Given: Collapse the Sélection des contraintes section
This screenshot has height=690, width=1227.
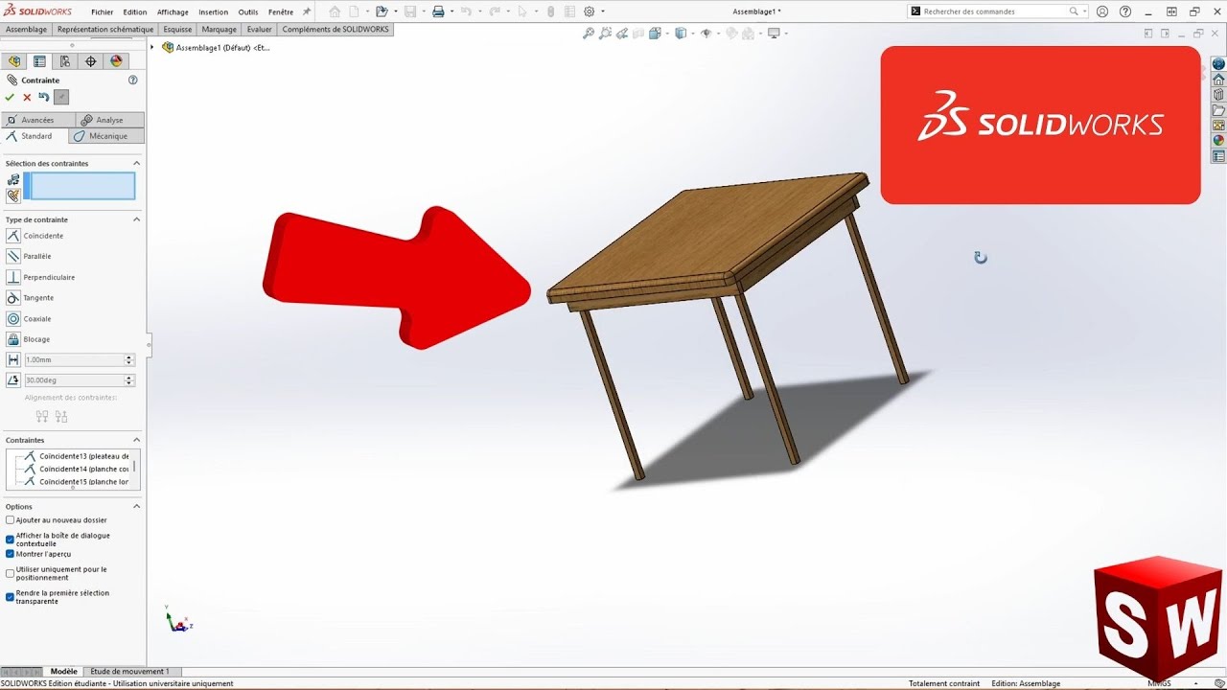Looking at the screenshot, I should tap(136, 163).
